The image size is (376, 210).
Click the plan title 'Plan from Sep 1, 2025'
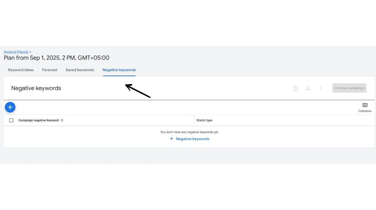tap(56, 58)
